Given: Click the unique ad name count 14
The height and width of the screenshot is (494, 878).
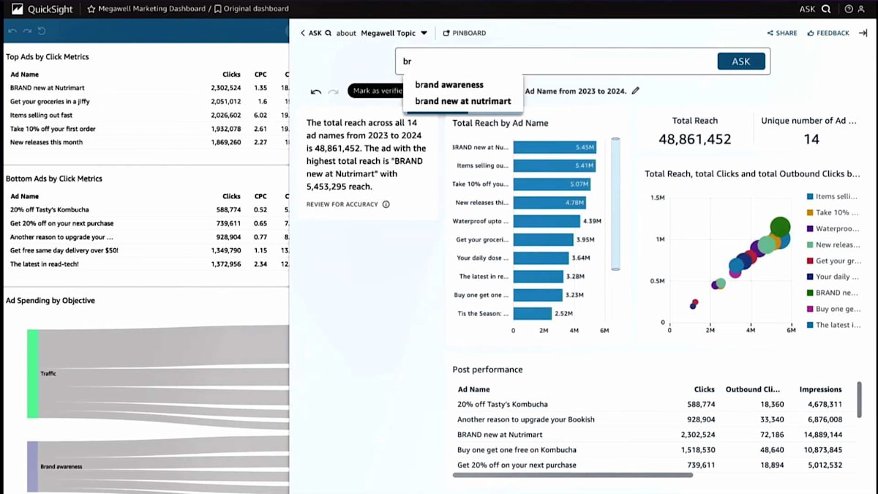Looking at the screenshot, I should point(811,139).
